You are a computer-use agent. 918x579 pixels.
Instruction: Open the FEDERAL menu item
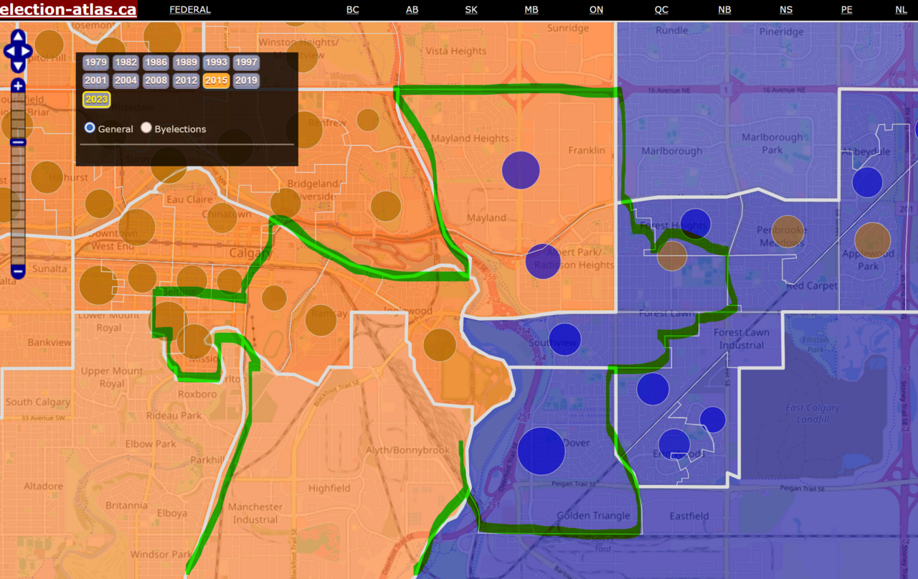pos(190,10)
